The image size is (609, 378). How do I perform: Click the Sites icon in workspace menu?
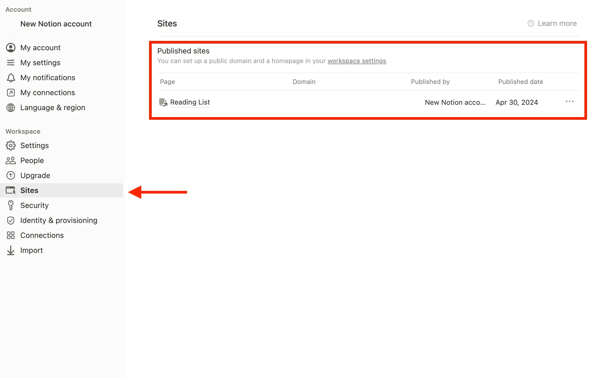click(x=11, y=190)
